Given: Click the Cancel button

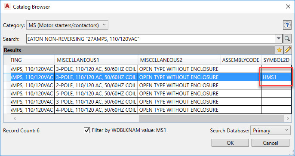Looking at the screenshot, I should 270,143.
